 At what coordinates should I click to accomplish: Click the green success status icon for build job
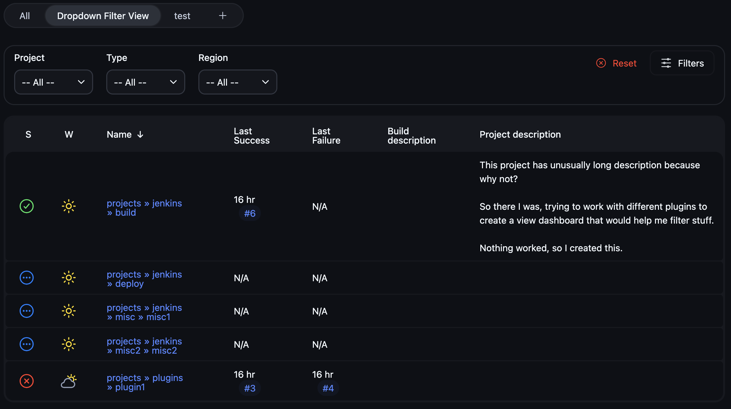point(27,206)
